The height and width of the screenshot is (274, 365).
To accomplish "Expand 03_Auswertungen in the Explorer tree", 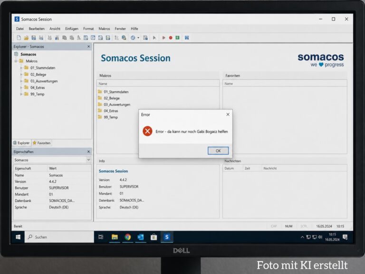I will pyautogui.click(x=21, y=81).
